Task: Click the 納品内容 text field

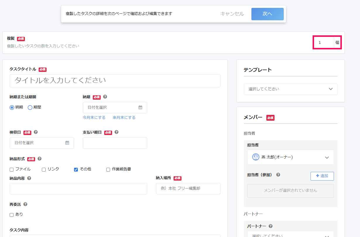Action: coord(78,188)
